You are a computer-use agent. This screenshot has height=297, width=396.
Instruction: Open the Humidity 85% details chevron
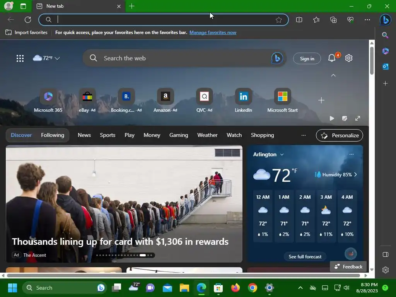(356, 174)
